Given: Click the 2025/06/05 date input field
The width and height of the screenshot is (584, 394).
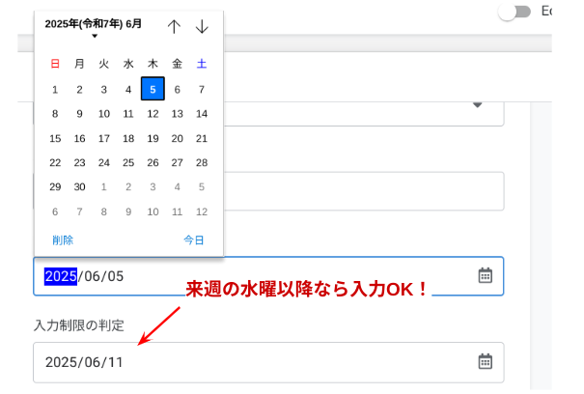Looking at the screenshot, I should coord(268,276).
